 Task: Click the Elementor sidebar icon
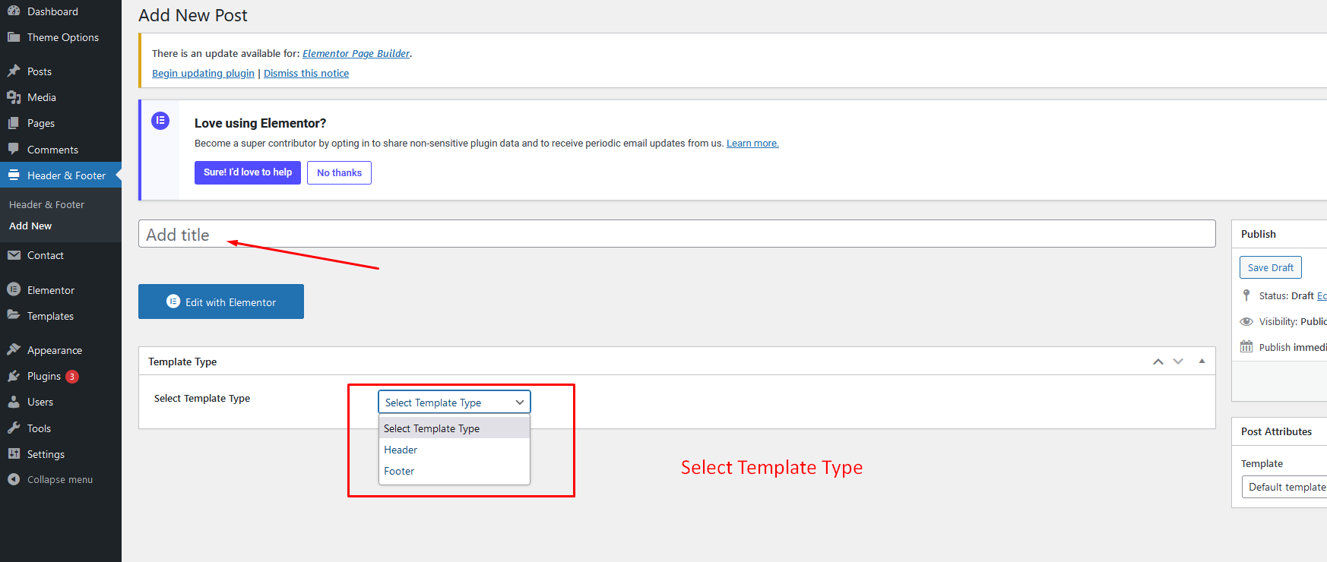[14, 290]
